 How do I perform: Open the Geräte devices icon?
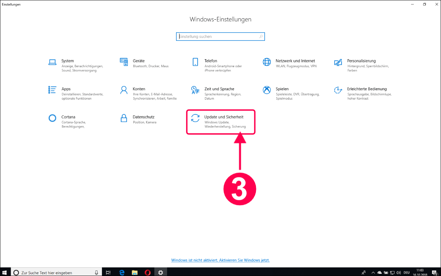pyautogui.click(x=124, y=62)
